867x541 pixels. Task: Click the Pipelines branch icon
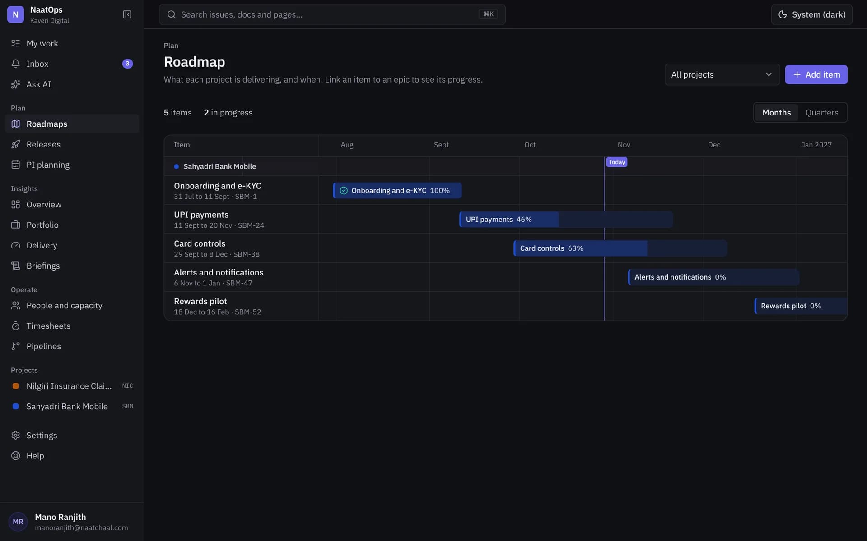pos(16,346)
